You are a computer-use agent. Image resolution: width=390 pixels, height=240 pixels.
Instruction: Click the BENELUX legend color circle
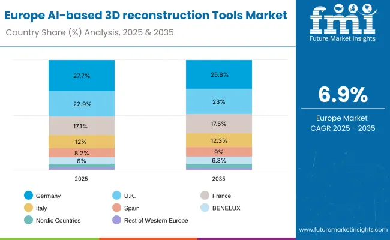[205, 208]
